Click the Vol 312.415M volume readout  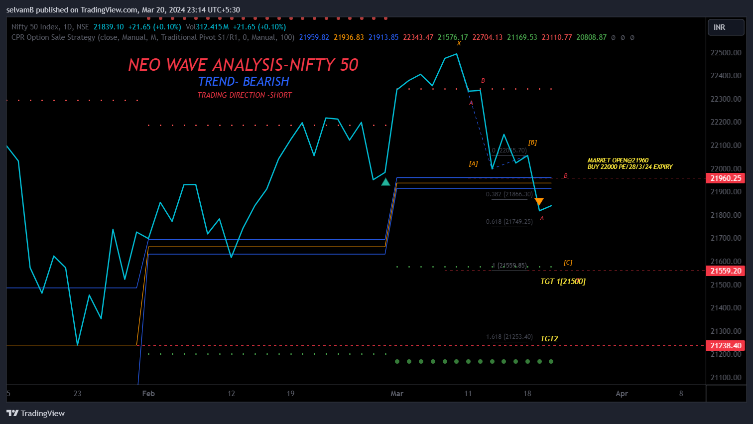click(x=207, y=27)
